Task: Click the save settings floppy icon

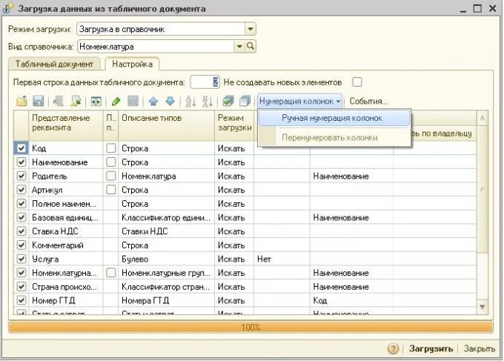Action: (39, 102)
